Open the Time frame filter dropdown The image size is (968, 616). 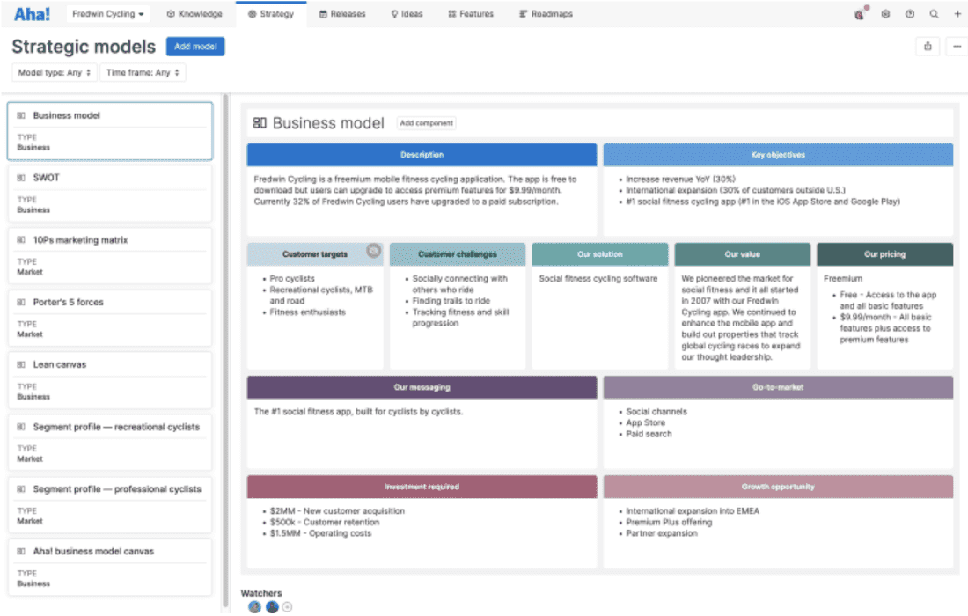(x=143, y=73)
